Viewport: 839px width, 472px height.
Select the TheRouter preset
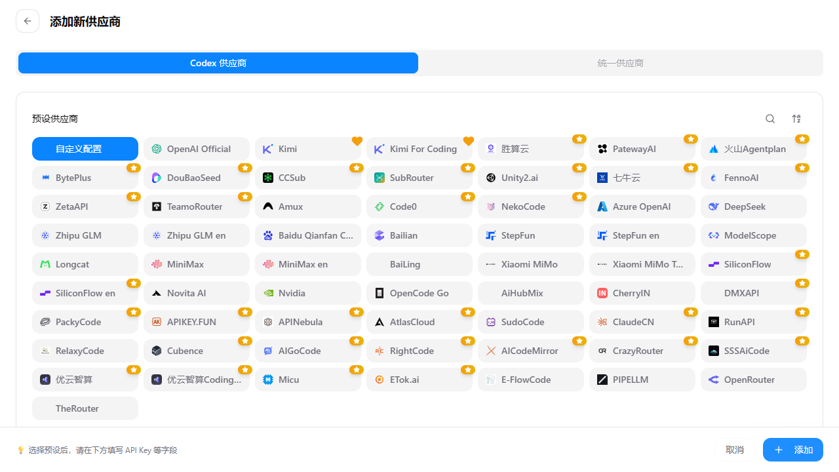85,408
